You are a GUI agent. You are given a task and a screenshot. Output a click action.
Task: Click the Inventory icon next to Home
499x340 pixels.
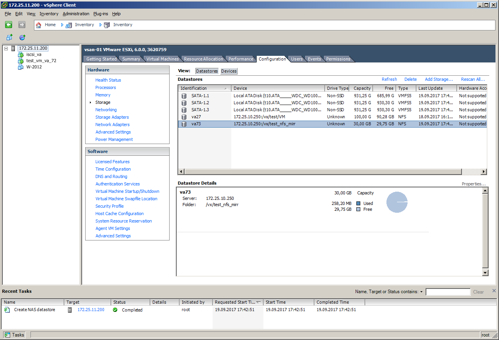(69, 24)
